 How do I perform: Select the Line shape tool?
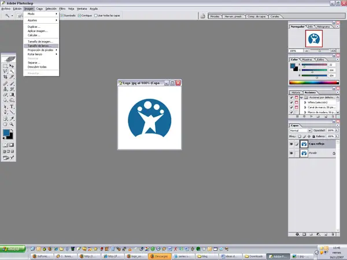pos(12,112)
